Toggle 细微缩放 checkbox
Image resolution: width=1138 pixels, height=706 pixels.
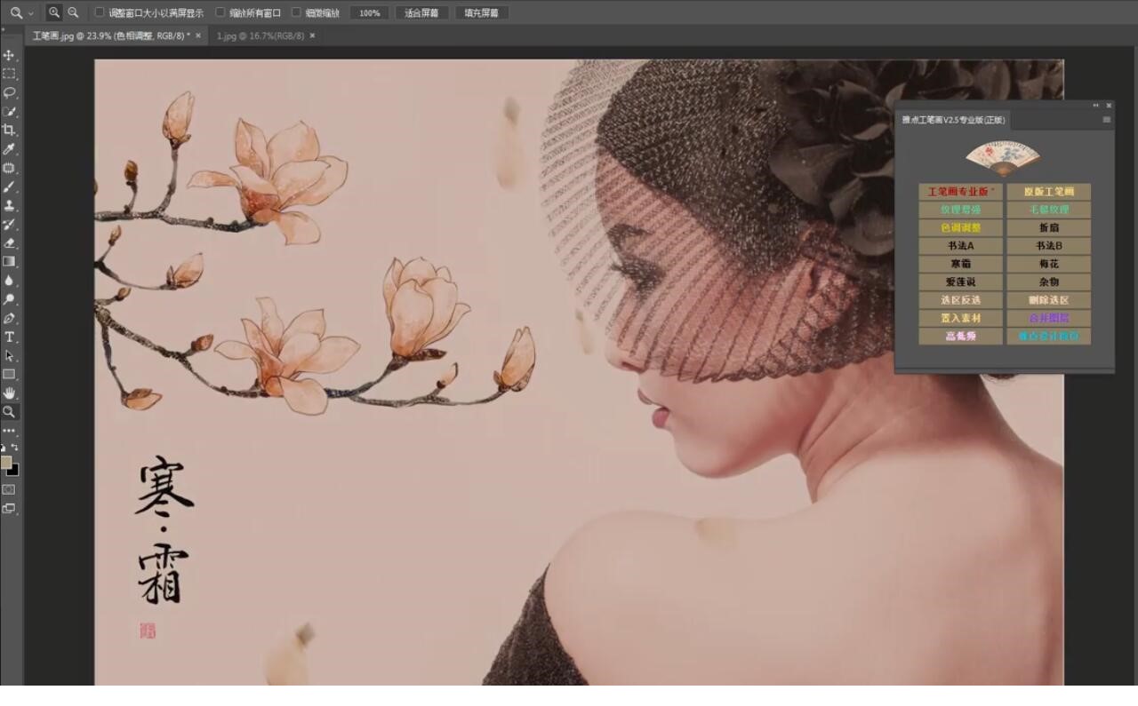point(296,12)
